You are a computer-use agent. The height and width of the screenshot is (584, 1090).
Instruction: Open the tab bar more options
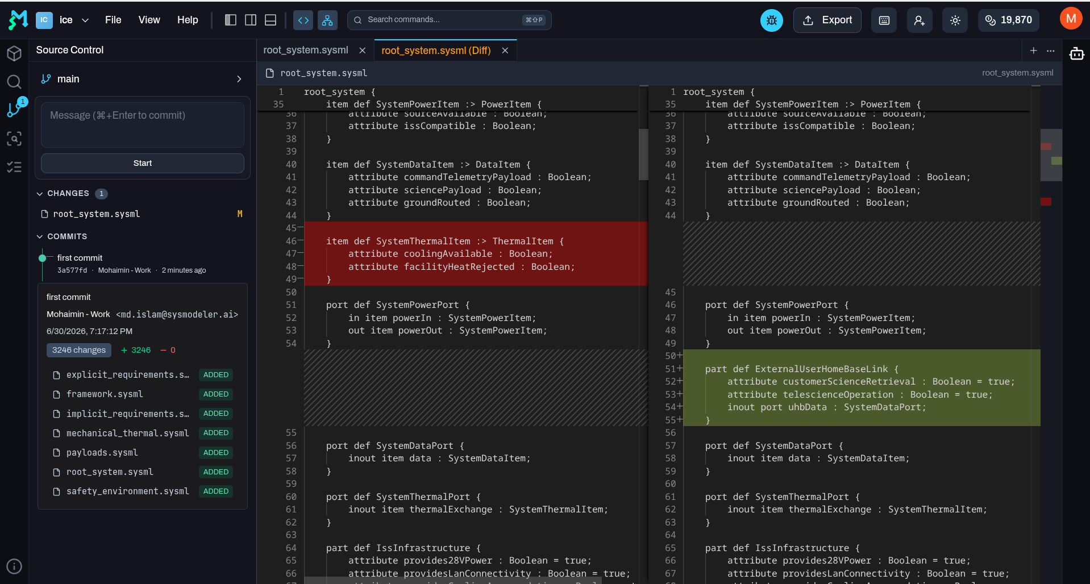1051,51
